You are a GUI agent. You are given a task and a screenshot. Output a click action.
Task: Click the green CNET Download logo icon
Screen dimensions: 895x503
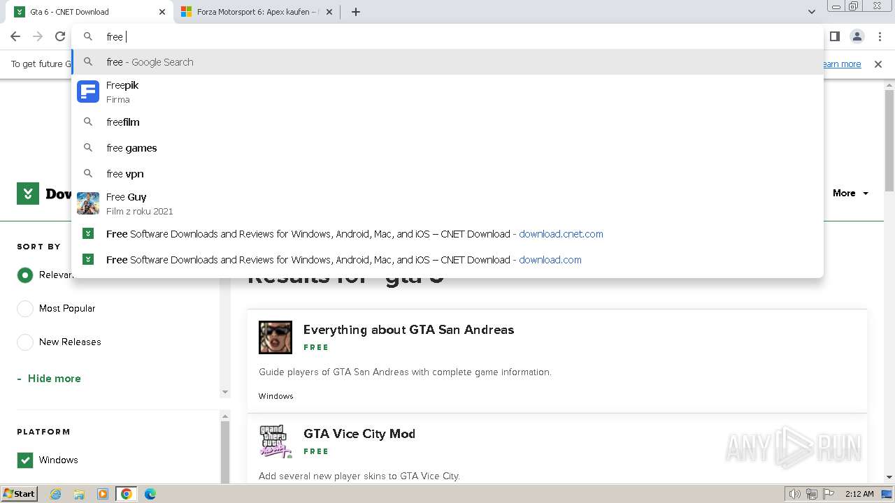pos(28,194)
